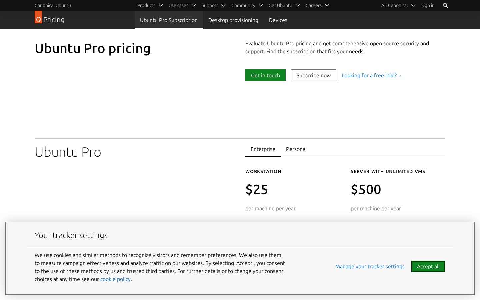Follow the Looking for a free trial link
Screen dimensions: 480x300
(371, 75)
